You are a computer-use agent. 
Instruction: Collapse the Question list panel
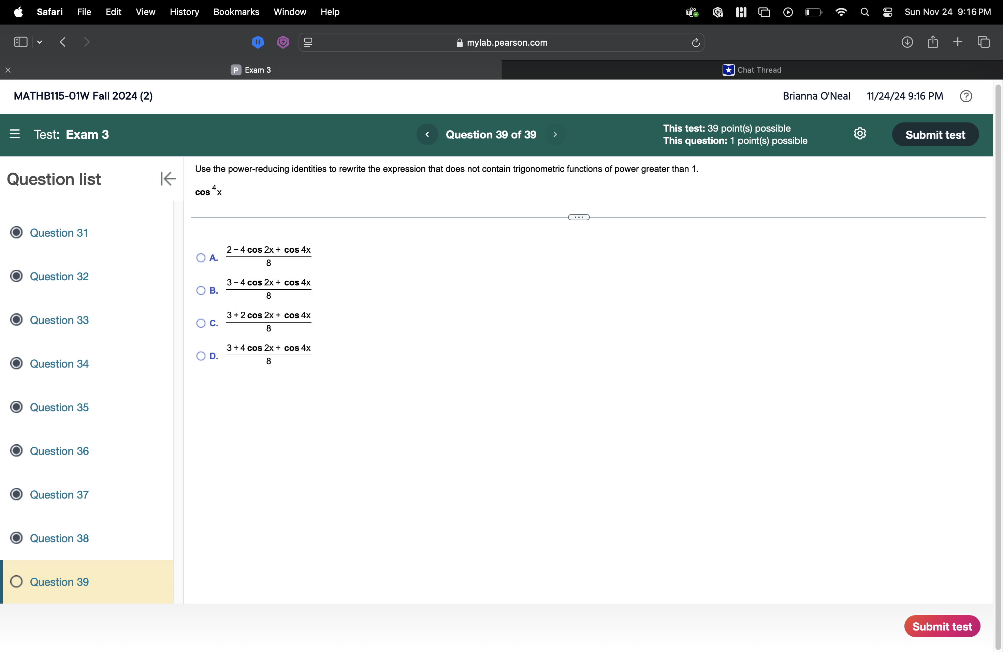tap(168, 179)
